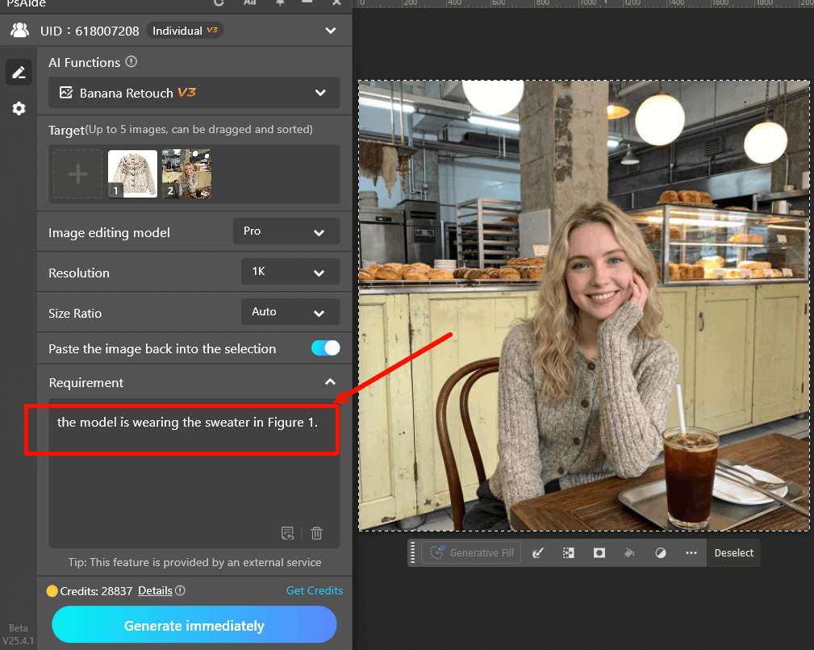
Task: Open prompt history icon beside trash
Action: [287, 533]
